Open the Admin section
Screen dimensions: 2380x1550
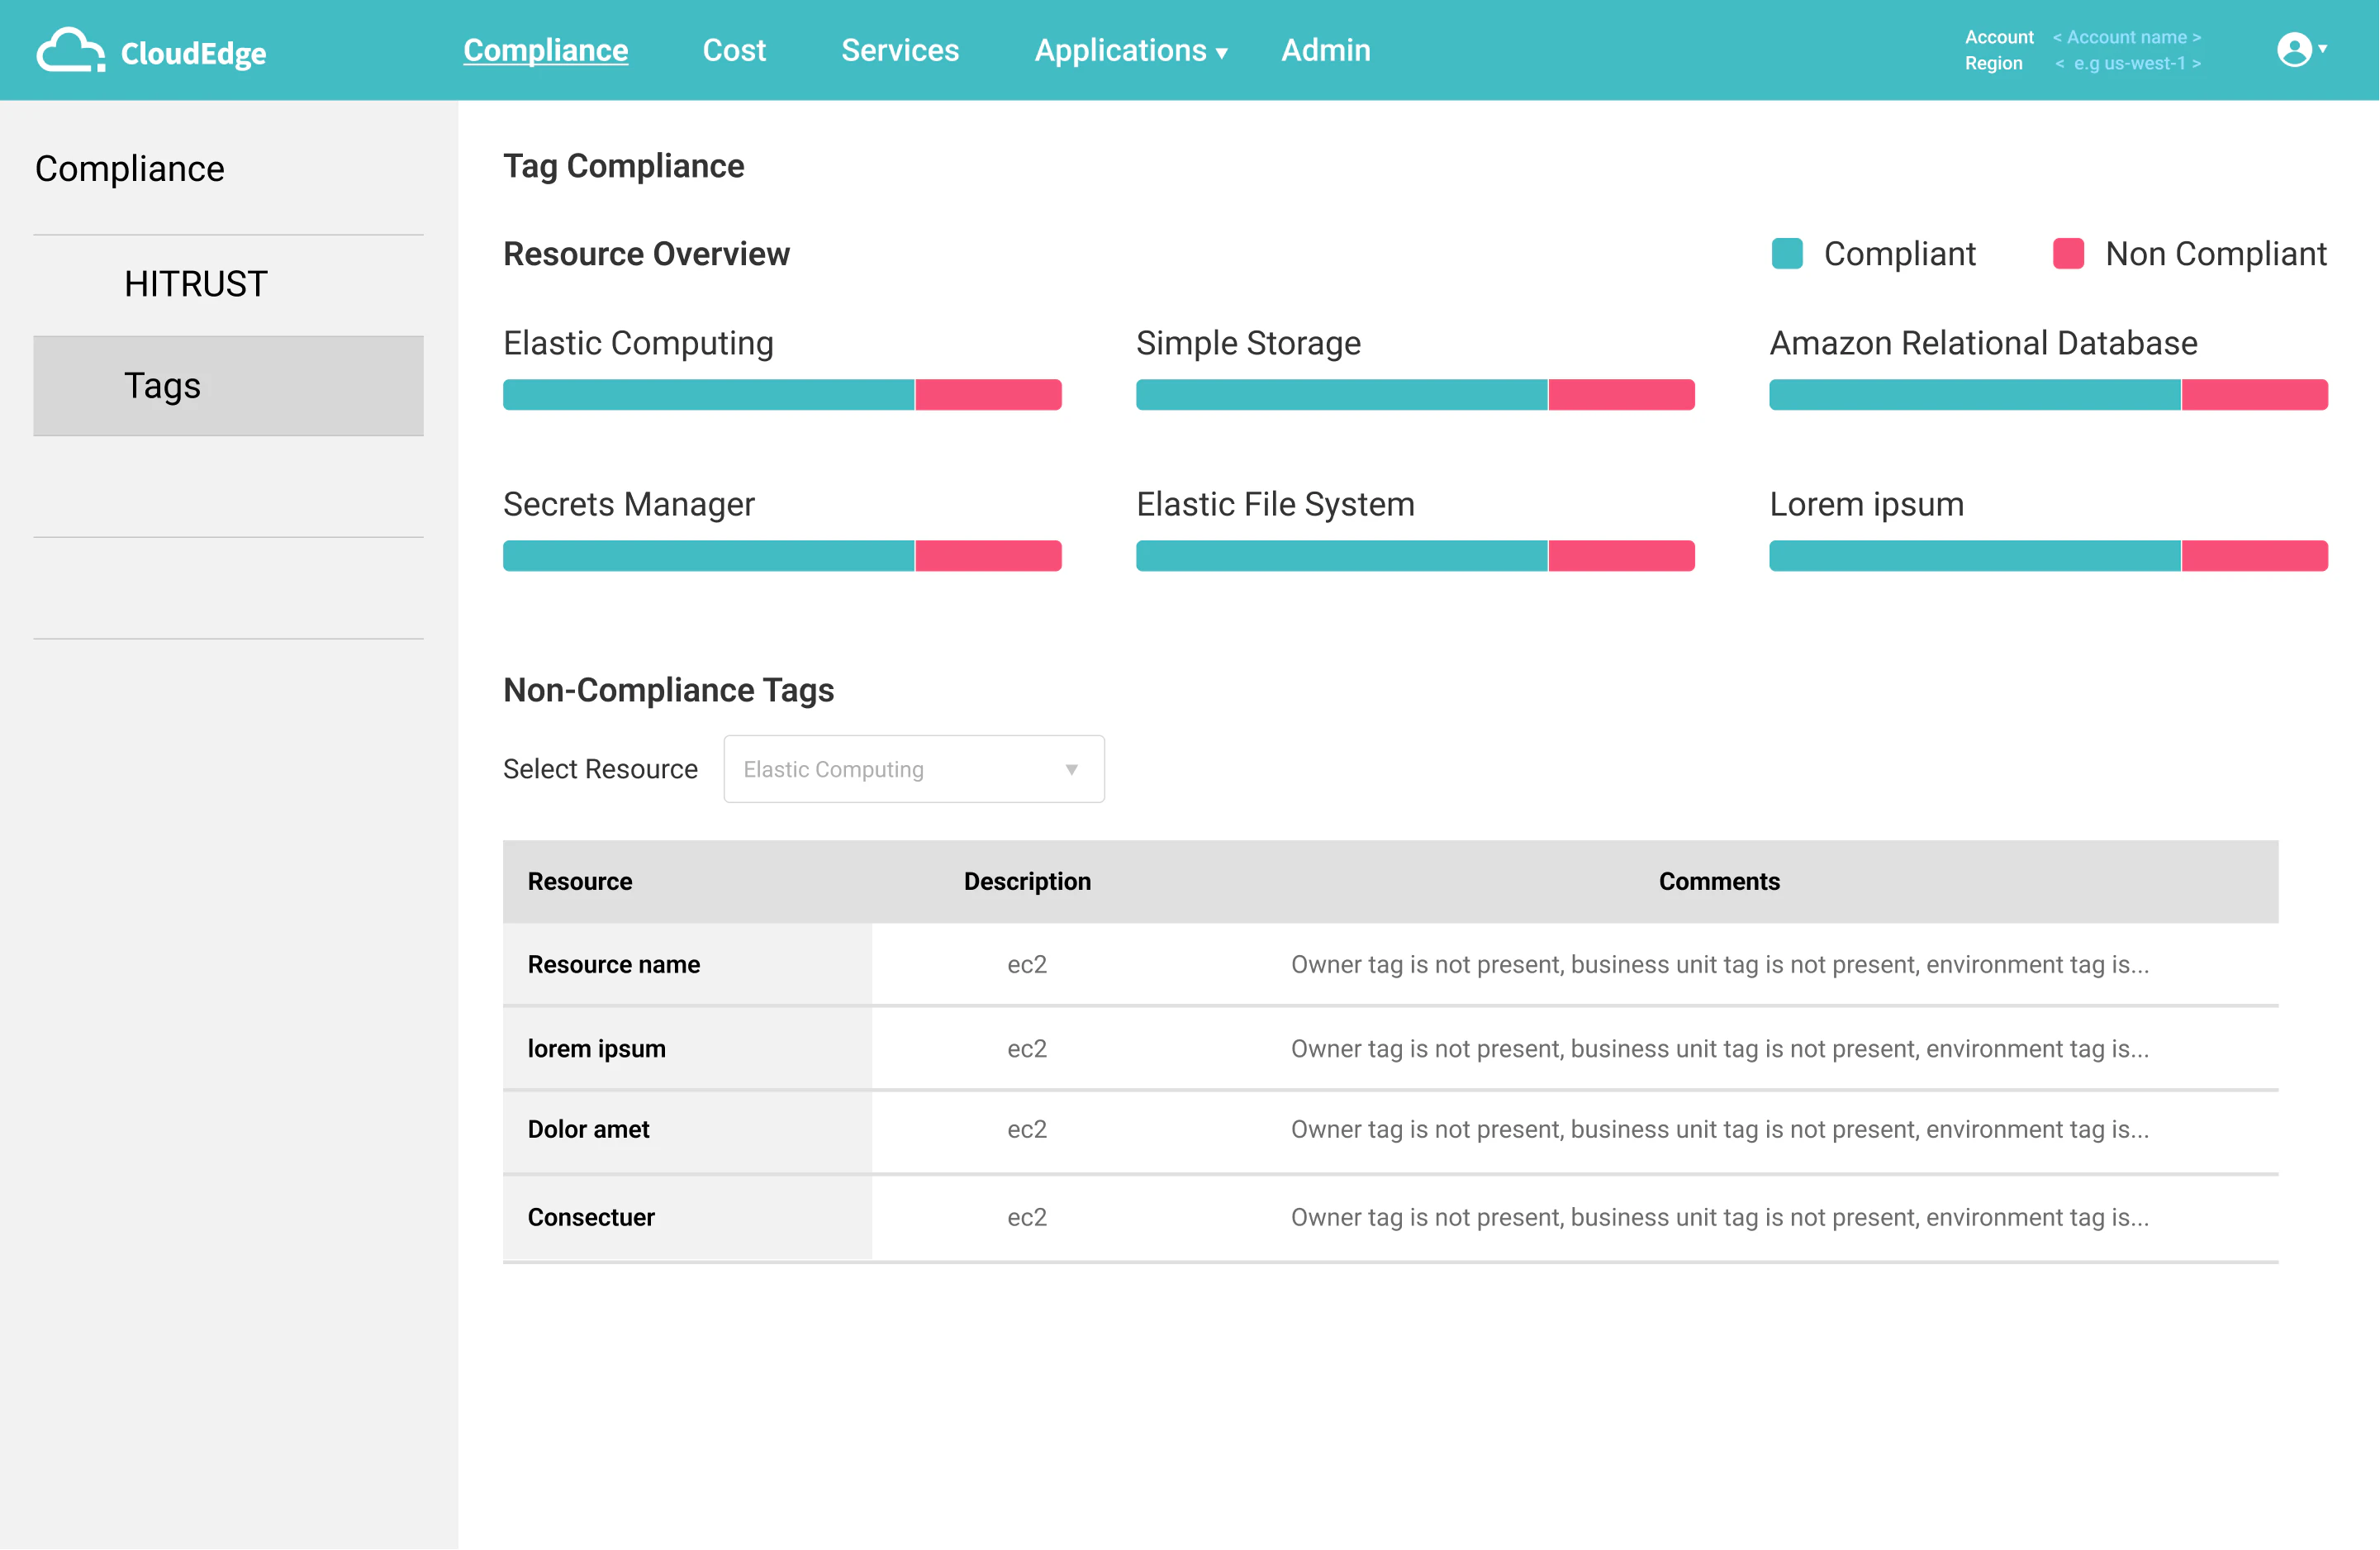point(1325,50)
